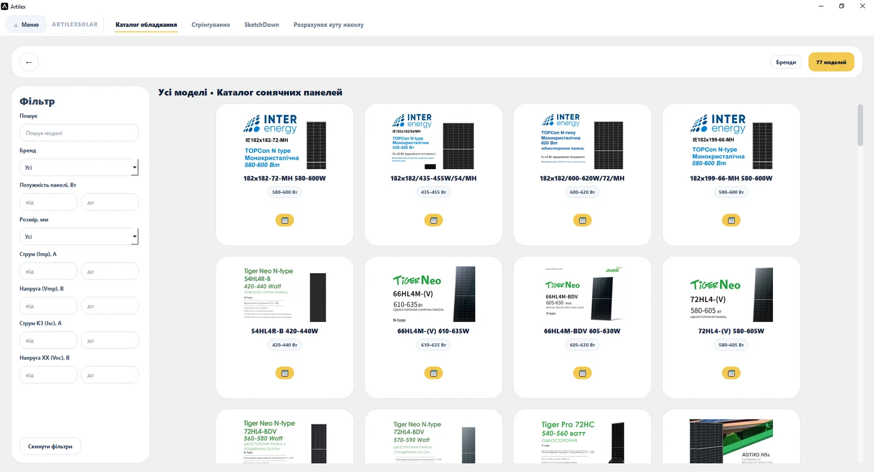
Task: Open the 66HL4M-BDV Tiger Neo thumbnail
Action: point(582,295)
